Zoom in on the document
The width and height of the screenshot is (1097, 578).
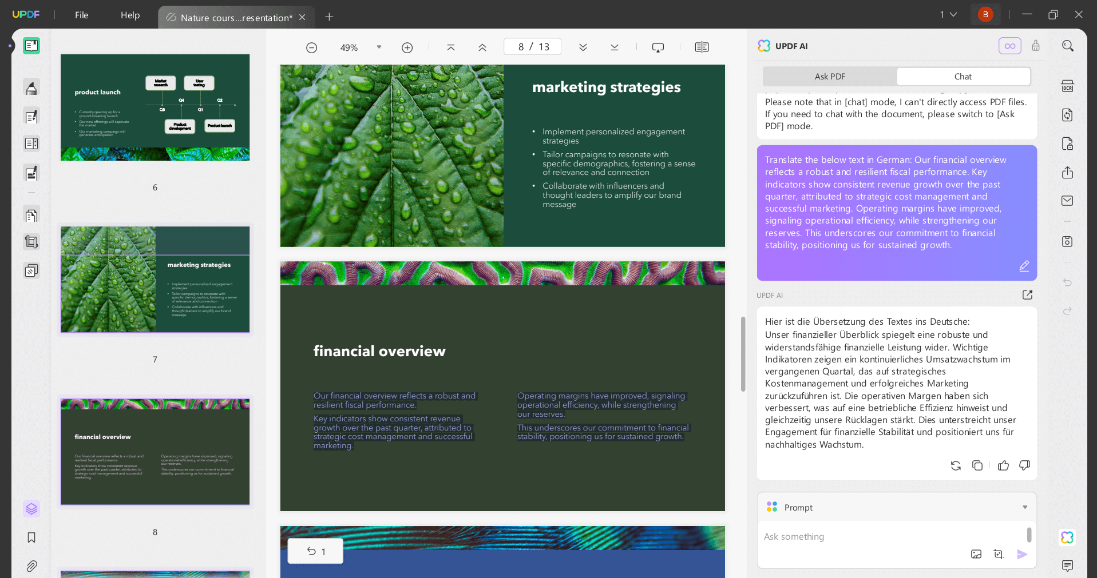[407, 47]
